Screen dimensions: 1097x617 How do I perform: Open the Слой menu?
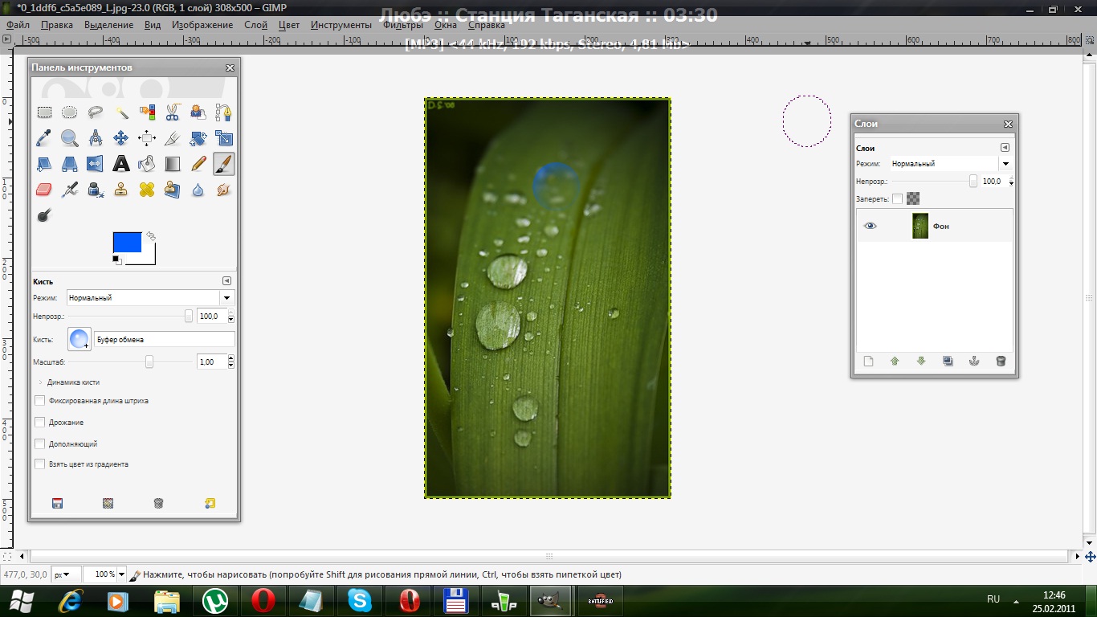click(x=255, y=25)
